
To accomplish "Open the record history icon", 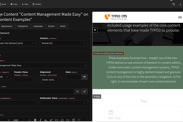I will pyautogui.click(x=174, y=4).
